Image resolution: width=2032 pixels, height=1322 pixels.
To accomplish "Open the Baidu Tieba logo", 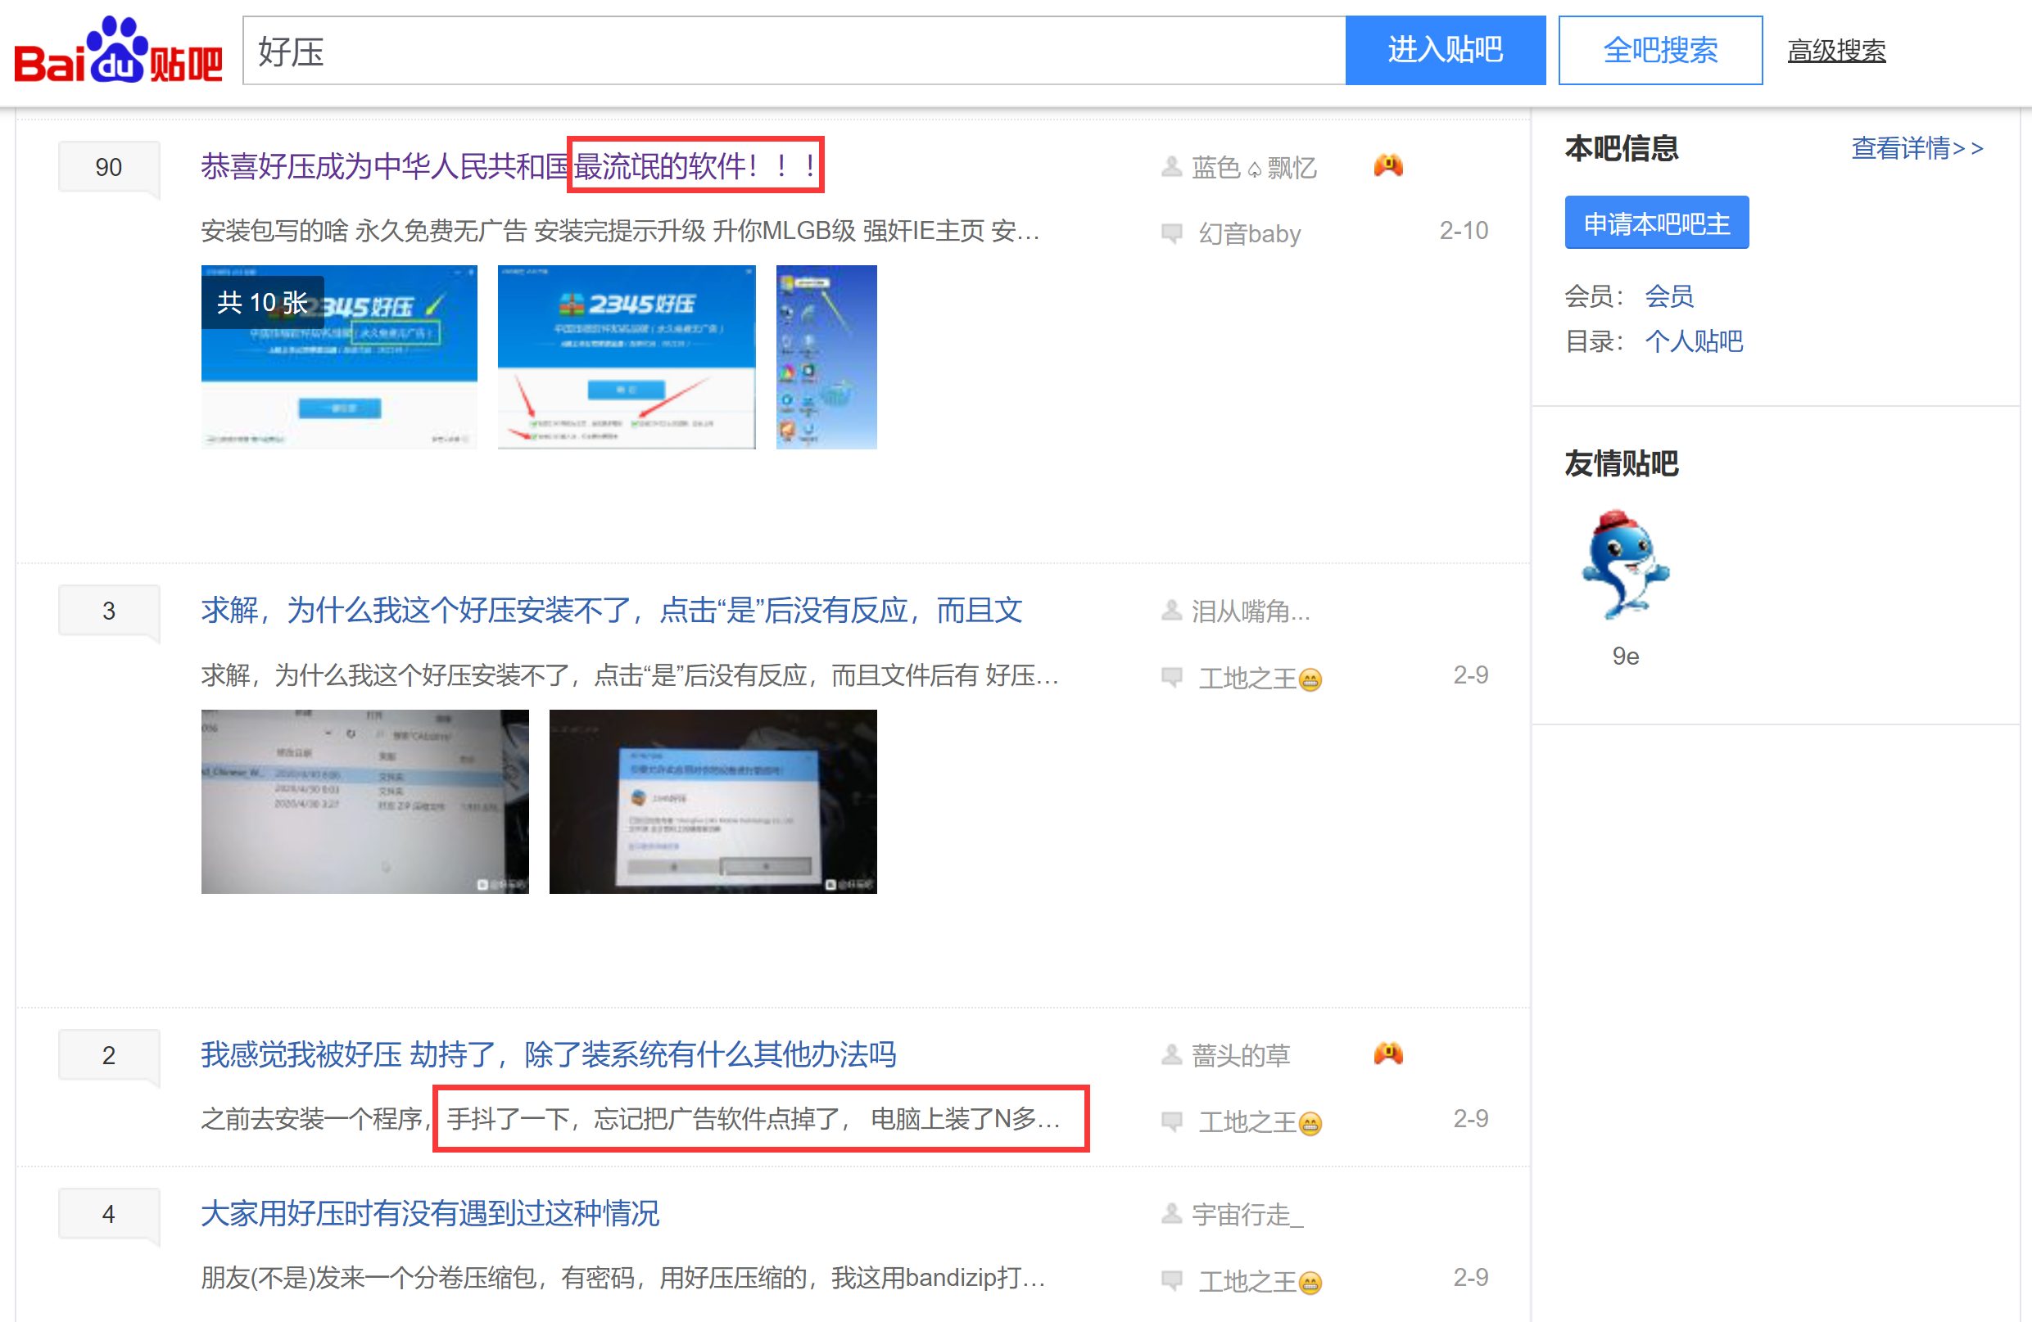I will pos(119,51).
